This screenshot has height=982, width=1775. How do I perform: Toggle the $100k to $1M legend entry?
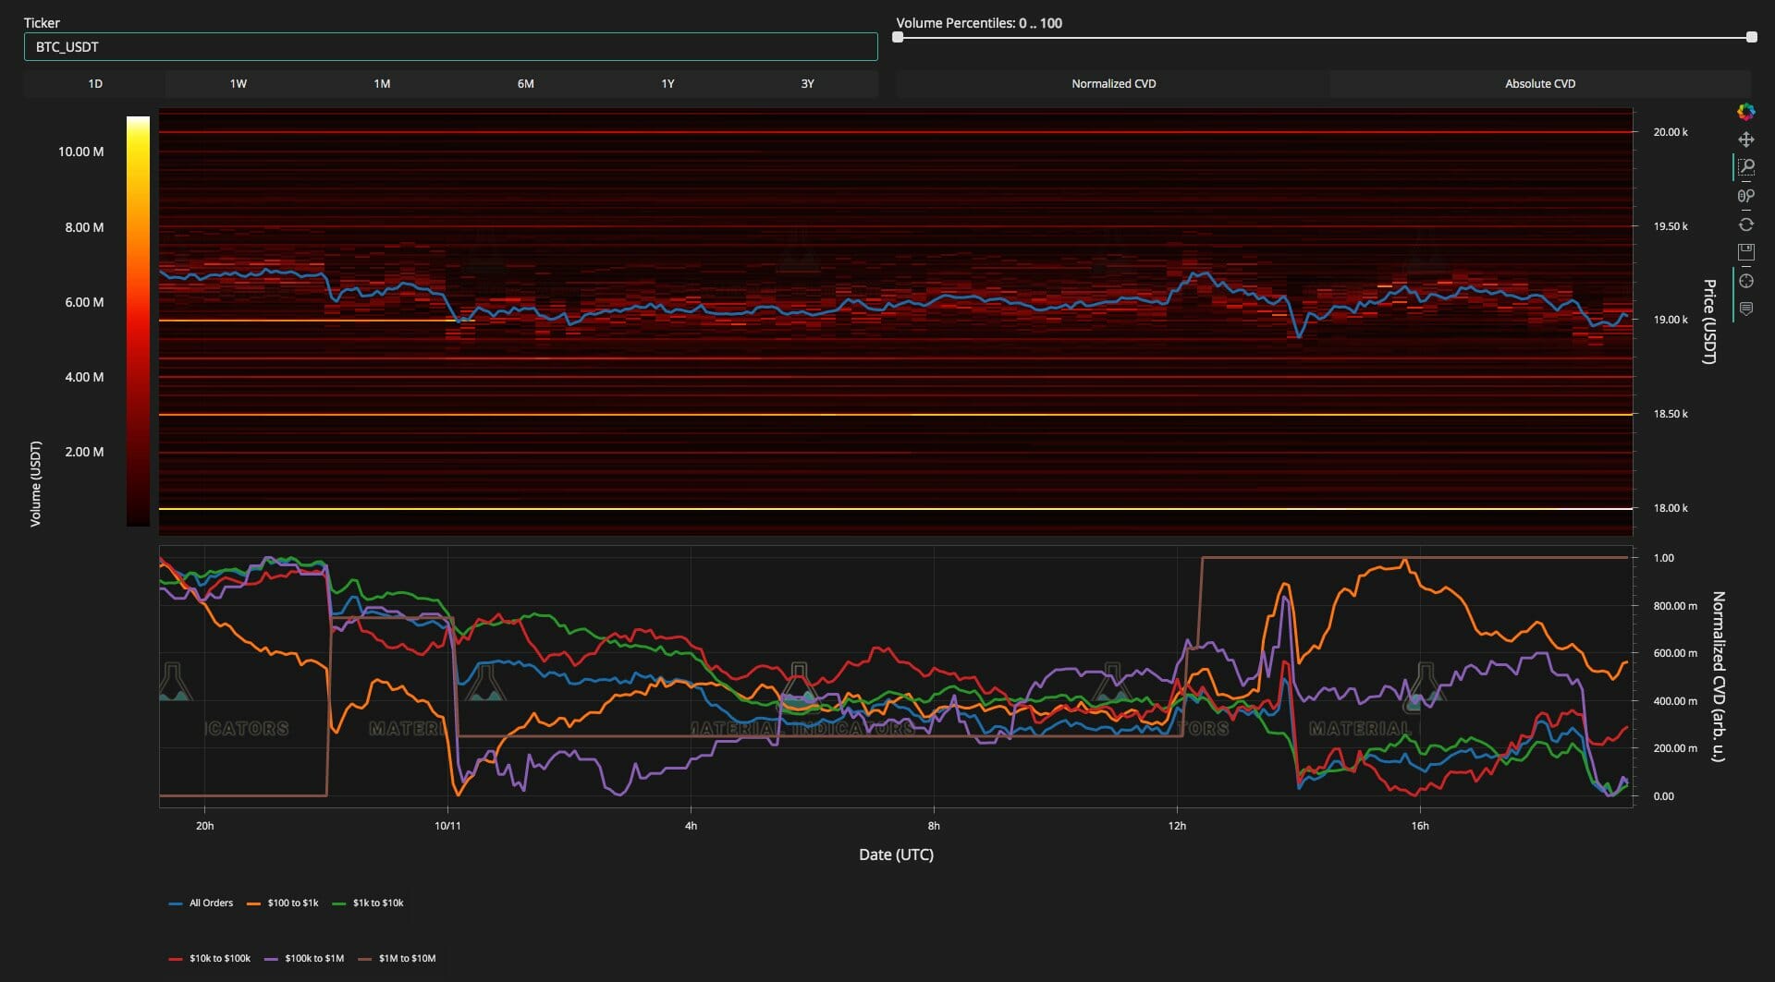pos(304,958)
